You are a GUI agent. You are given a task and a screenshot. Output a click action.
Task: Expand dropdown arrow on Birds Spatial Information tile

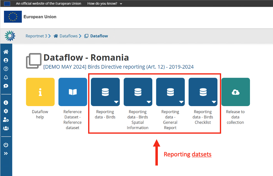tap(149, 102)
